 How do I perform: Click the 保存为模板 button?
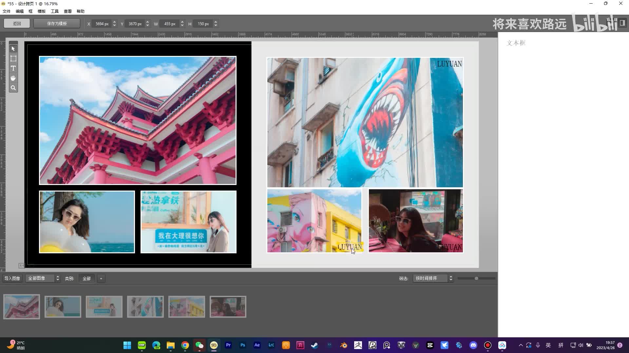[57, 24]
